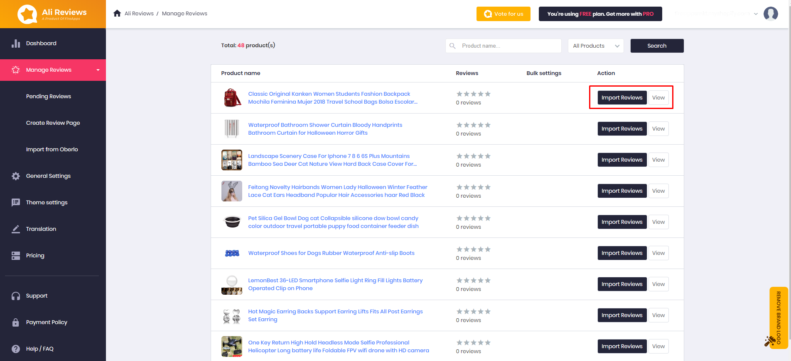The width and height of the screenshot is (791, 361).
Task: Open Classic Original Kanken backpack link
Action: (333, 98)
